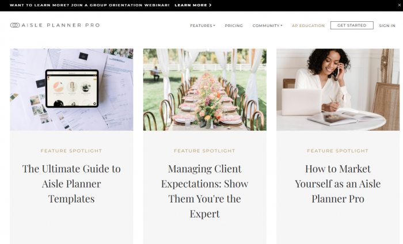This screenshot has height=244, width=403.
Task: Open the woman on phone image
Action: 338,90
